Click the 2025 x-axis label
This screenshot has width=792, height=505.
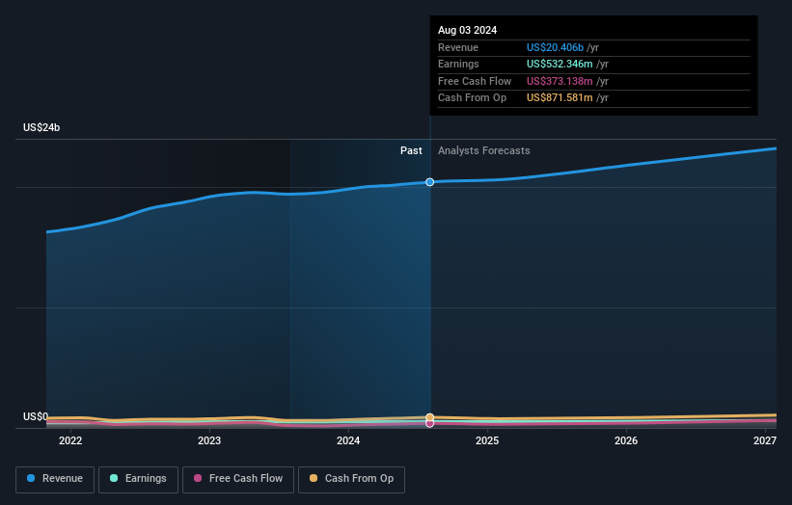(x=487, y=440)
